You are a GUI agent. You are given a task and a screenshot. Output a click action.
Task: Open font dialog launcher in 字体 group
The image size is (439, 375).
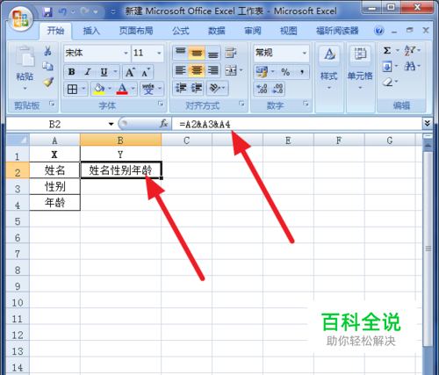point(161,104)
